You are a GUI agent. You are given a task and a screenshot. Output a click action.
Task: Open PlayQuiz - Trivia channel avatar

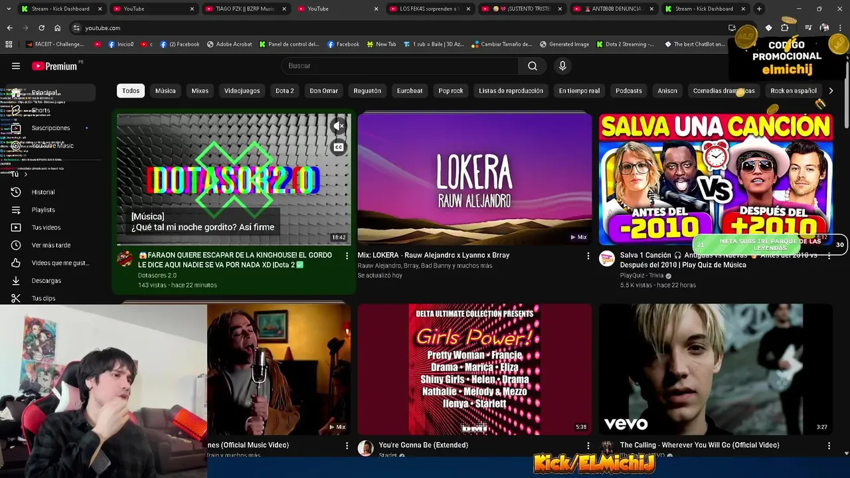pyautogui.click(x=607, y=259)
